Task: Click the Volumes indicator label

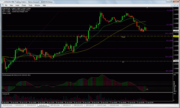Action: click(6, 94)
